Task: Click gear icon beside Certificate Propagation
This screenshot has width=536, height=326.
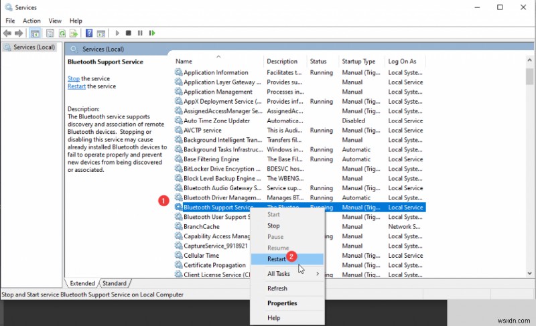Action: pyautogui.click(x=178, y=265)
